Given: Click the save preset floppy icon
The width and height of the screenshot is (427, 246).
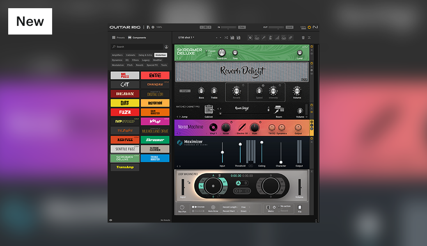Looking at the screenshot, I should pyautogui.click(x=232, y=38).
